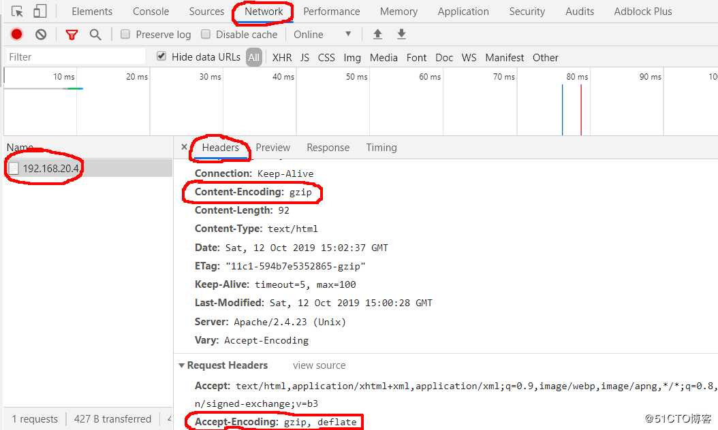Filter requests by Doc type
Image resolution: width=718 pixels, height=430 pixels.
pyautogui.click(x=444, y=57)
